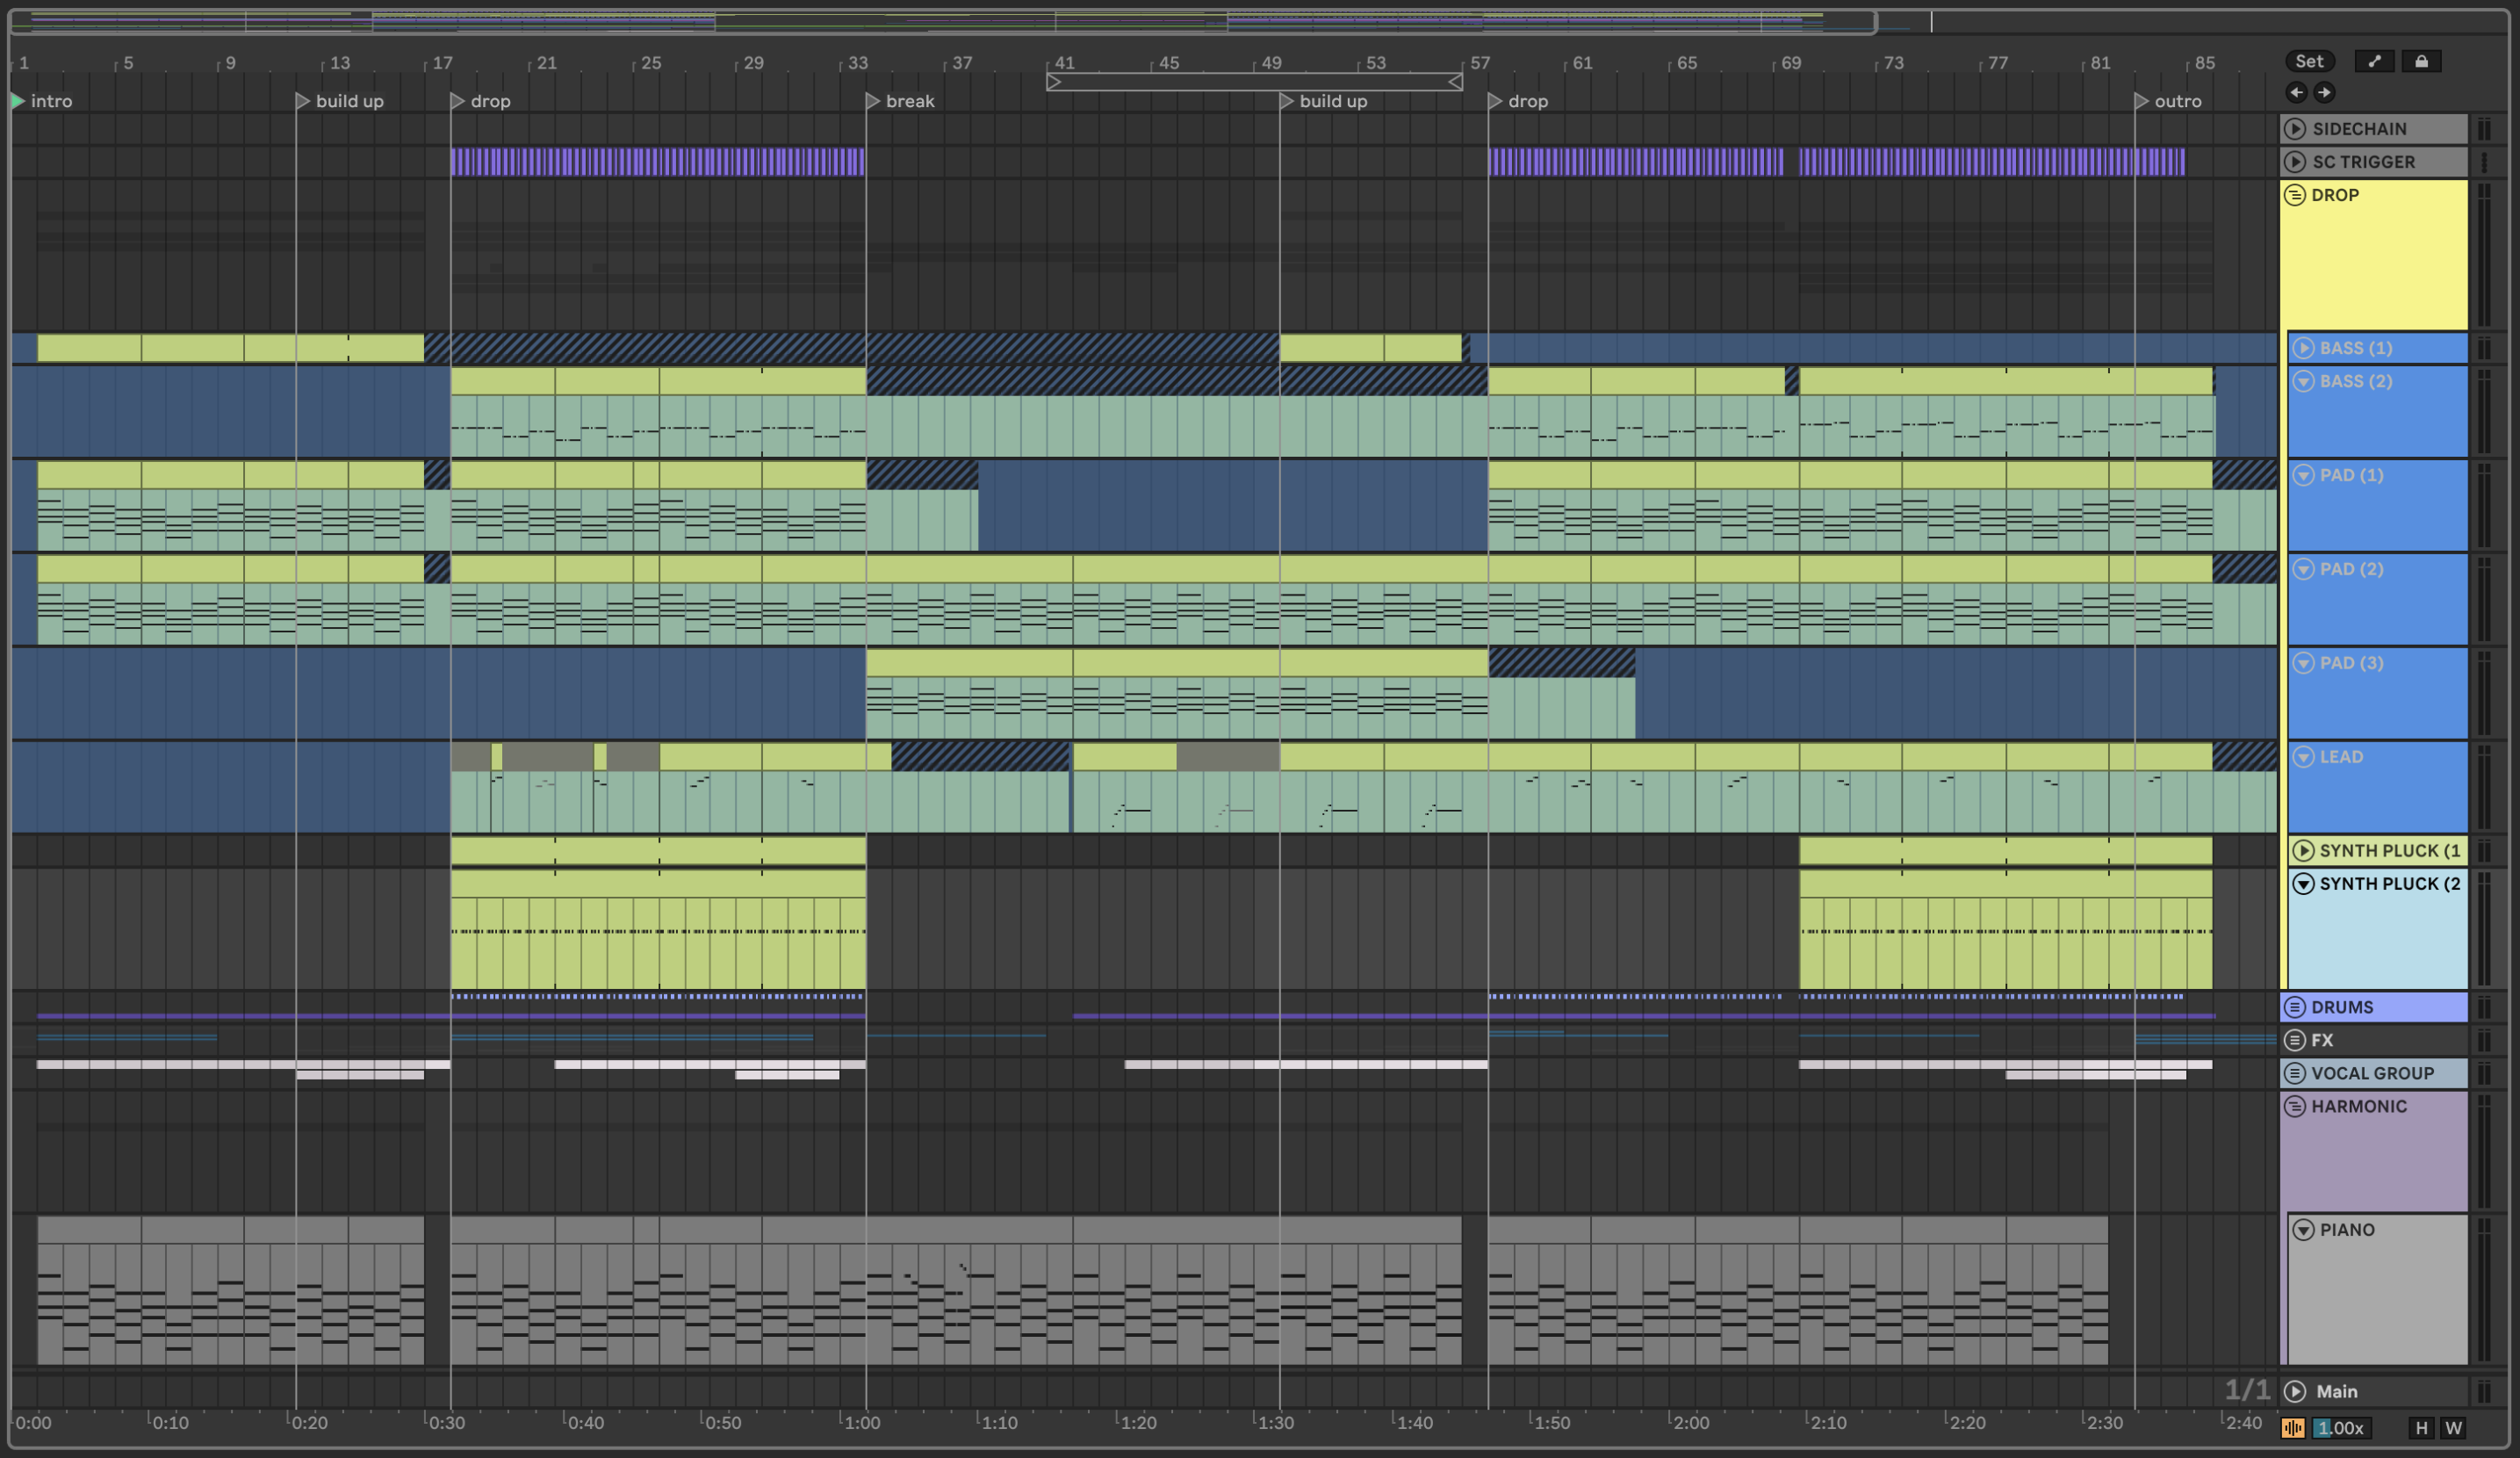Click the DRUMS group fold icon

click(2295, 1007)
